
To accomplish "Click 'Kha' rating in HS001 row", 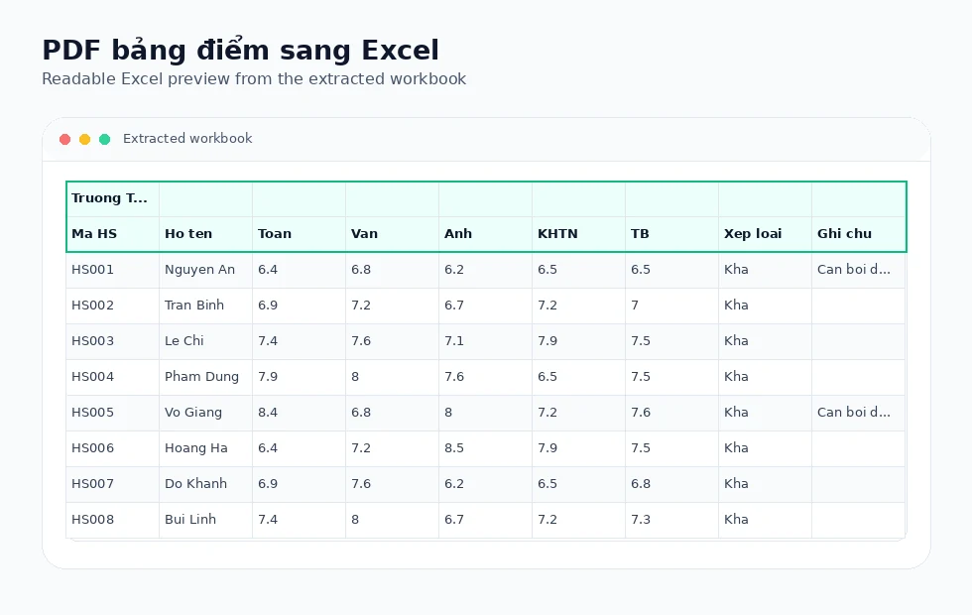I will pyautogui.click(x=765, y=270).
